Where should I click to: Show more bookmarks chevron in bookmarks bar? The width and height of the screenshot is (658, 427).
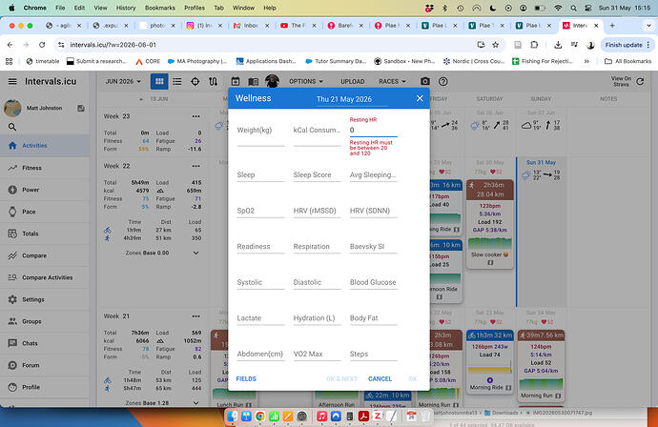click(586, 61)
